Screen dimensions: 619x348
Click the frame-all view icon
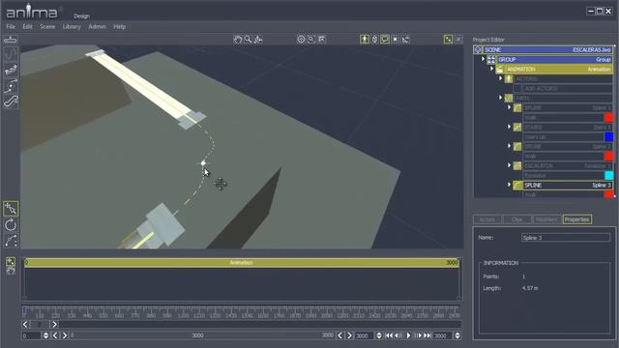pyautogui.click(x=322, y=39)
